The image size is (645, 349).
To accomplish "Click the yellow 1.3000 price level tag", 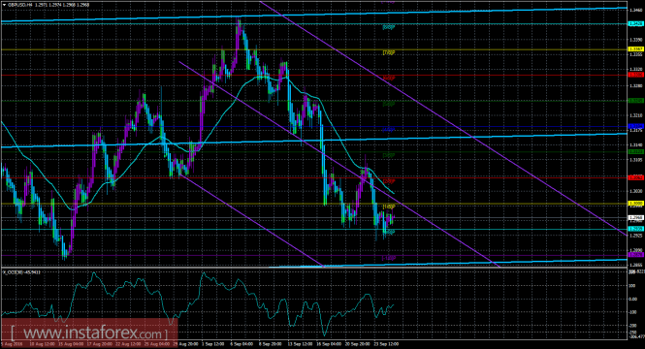I will (636, 204).
